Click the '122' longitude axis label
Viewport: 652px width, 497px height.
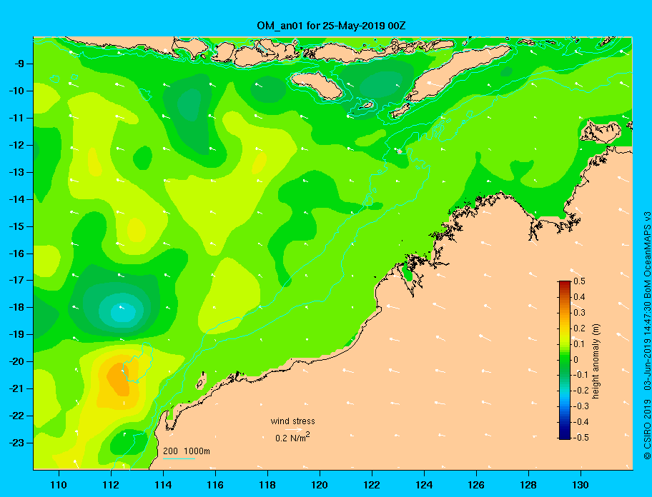372,485
